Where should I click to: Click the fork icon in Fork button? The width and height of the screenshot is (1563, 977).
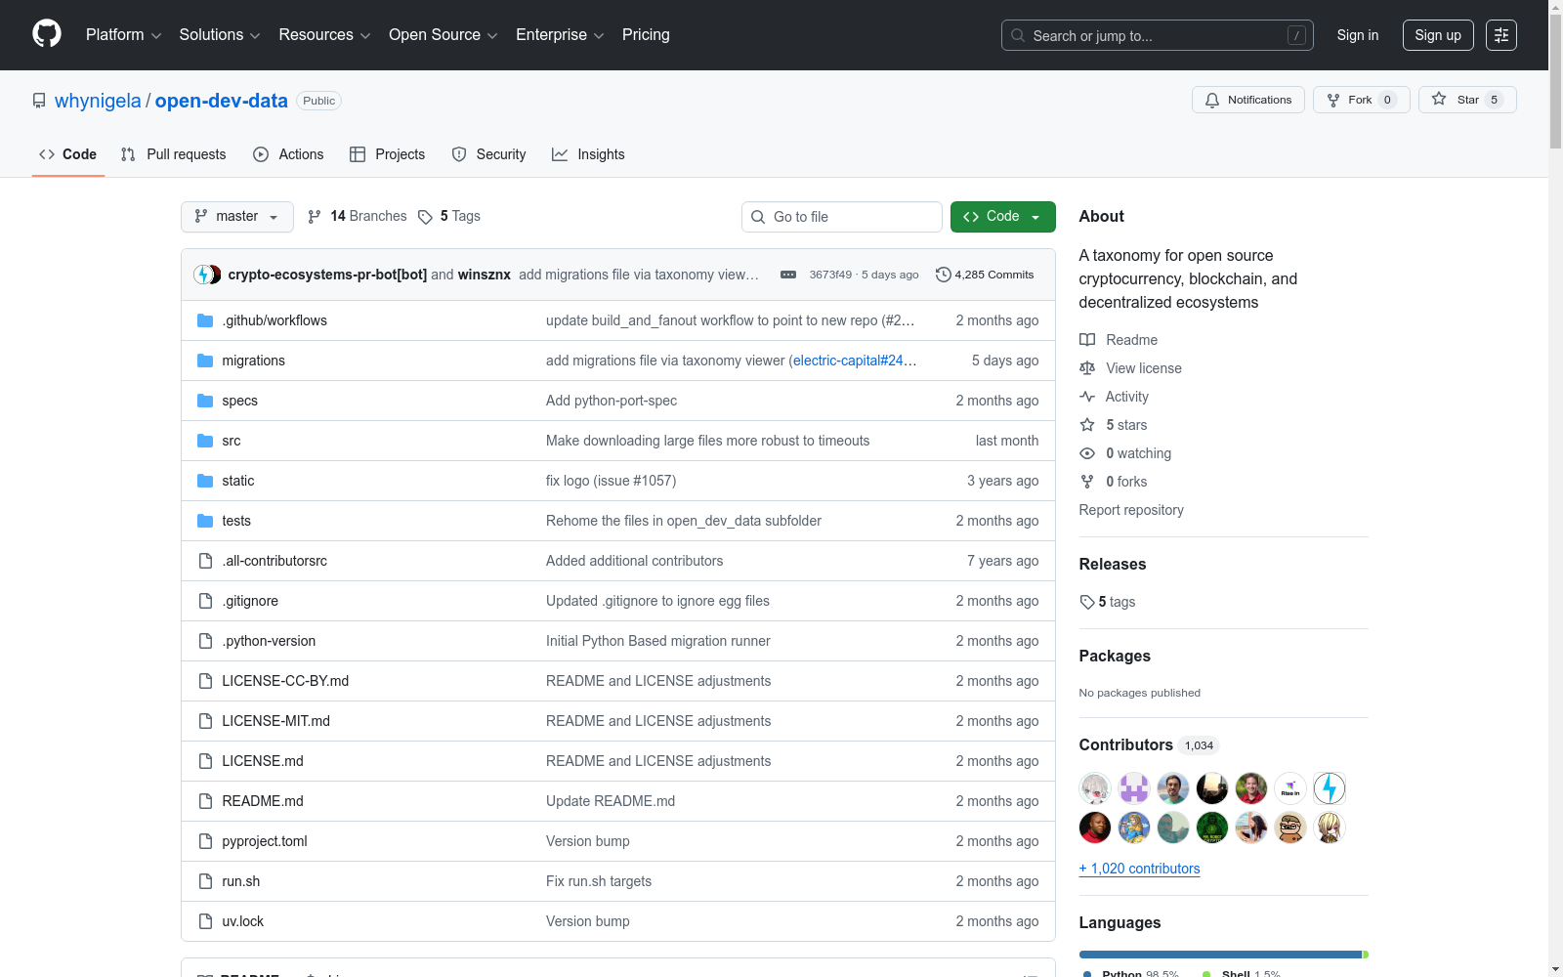click(x=1333, y=100)
